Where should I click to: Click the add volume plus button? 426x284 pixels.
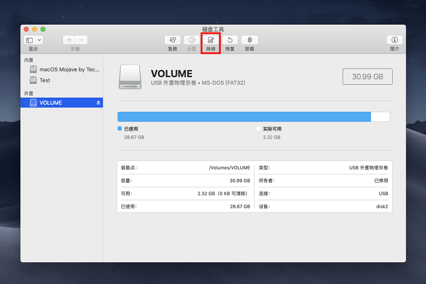pos(69,40)
